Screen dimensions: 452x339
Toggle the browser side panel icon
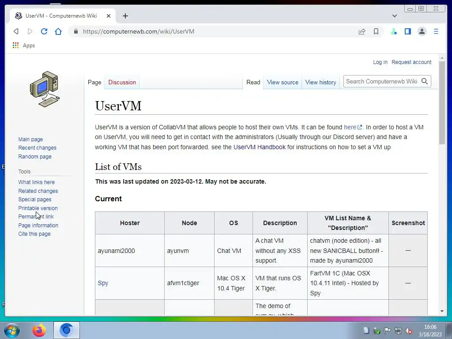pos(407,31)
